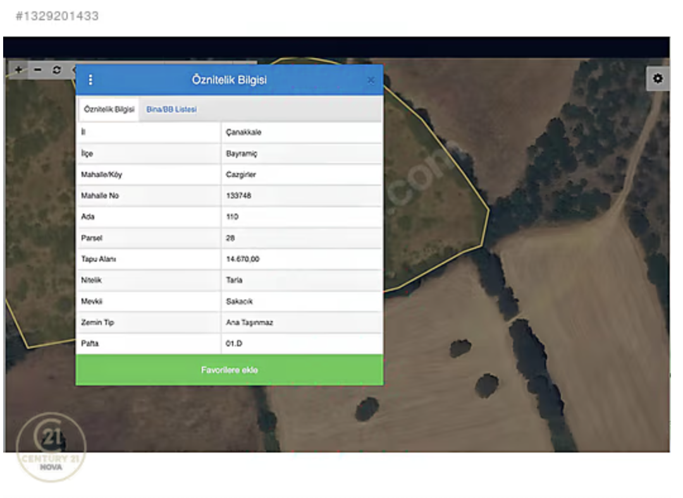The width and height of the screenshot is (683, 498).
Task: Zoom in with the plus map button
Action: click(19, 70)
